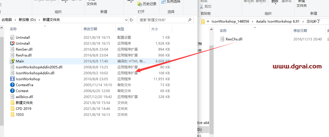Open the address history dropdown in the left window
Viewport: 329px width, 137px height.
click(x=126, y=20)
